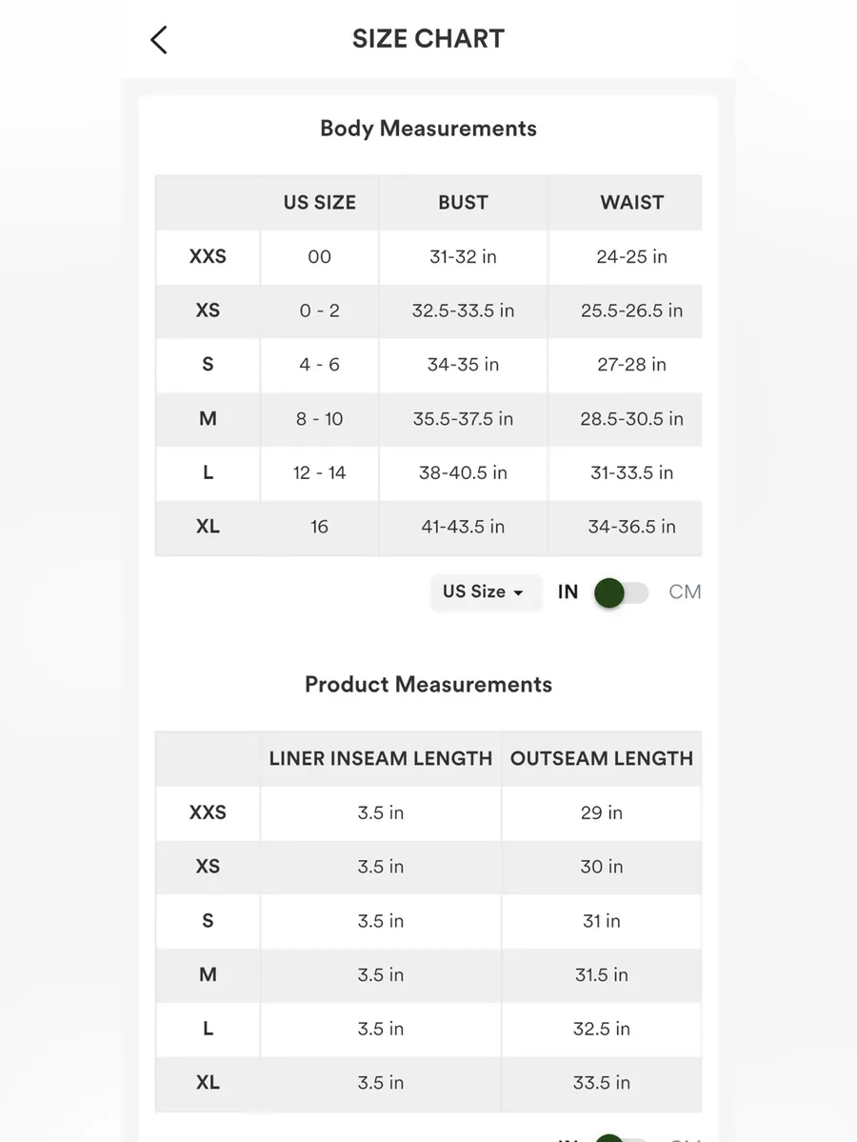Image resolution: width=857 pixels, height=1142 pixels.
Task: Click the US Size dropdown caret arrow
Action: 518,592
